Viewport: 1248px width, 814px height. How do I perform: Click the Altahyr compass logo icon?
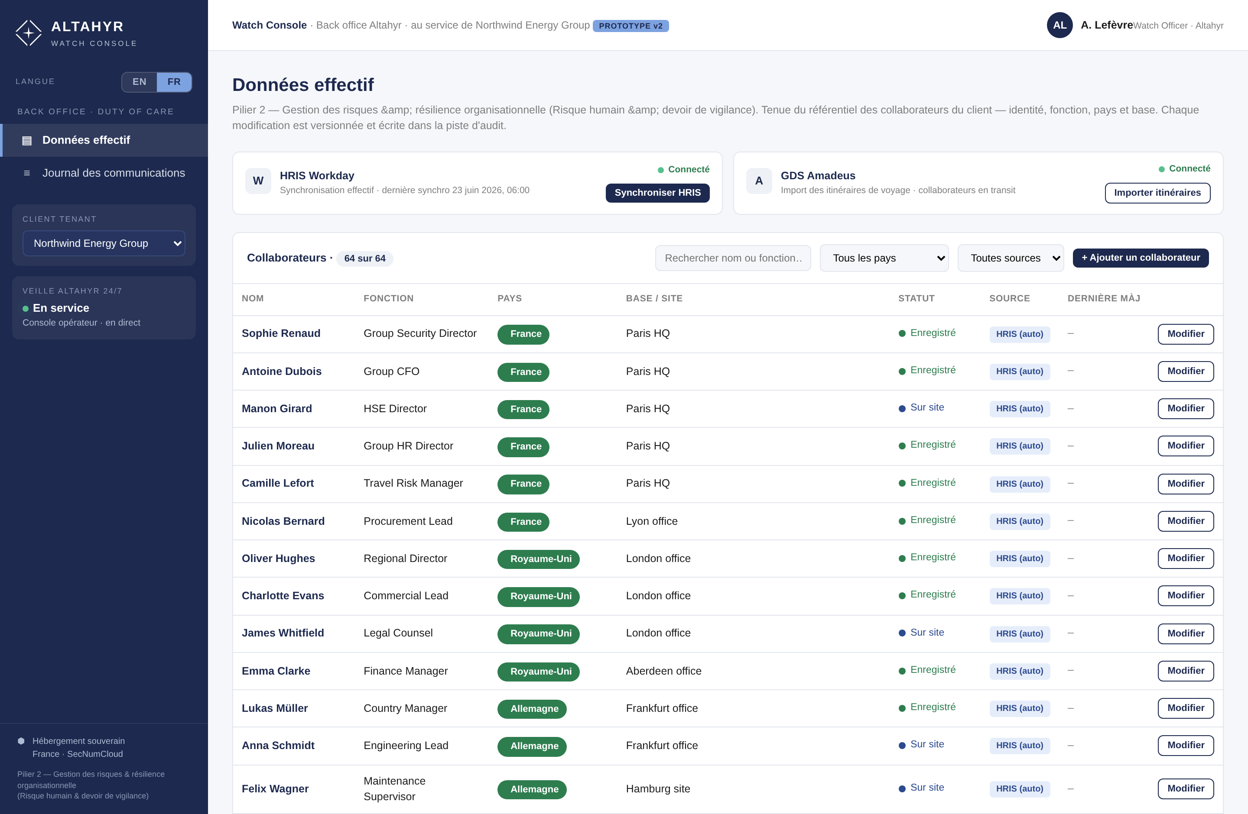point(28,33)
